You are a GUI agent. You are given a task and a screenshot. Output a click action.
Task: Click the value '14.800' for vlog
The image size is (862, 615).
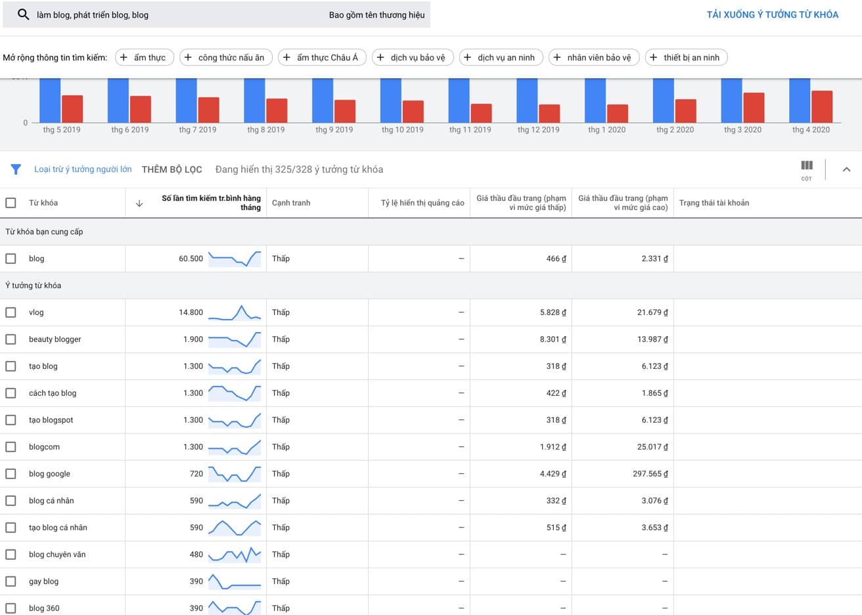coord(191,312)
